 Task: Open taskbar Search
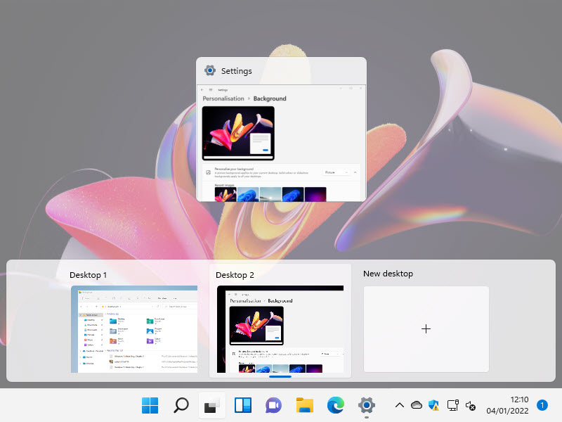tap(181, 405)
